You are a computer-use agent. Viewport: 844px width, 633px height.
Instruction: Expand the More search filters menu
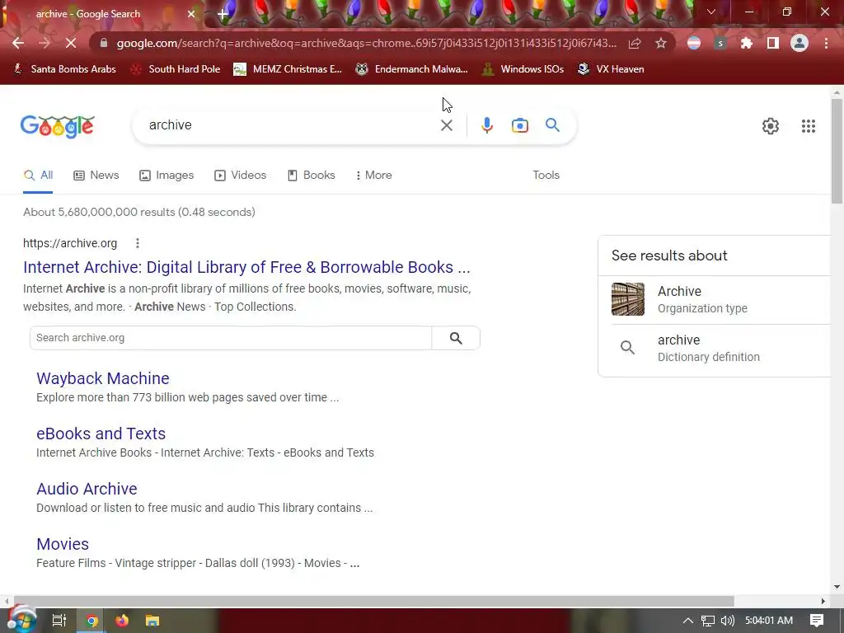(373, 175)
